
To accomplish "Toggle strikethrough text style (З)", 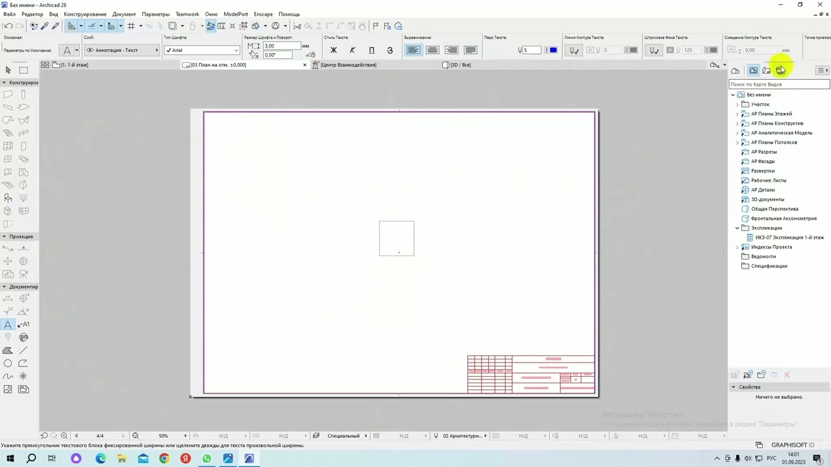I will click(390, 50).
